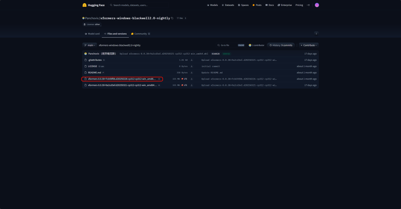Download the .gitattributes file via its download icon

click(x=192, y=60)
